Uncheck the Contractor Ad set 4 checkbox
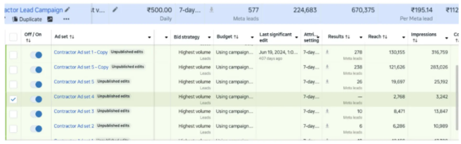 [13, 99]
